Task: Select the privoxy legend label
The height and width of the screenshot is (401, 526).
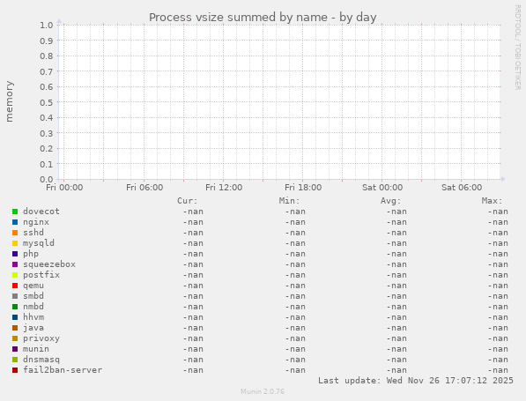Action: tap(41, 338)
